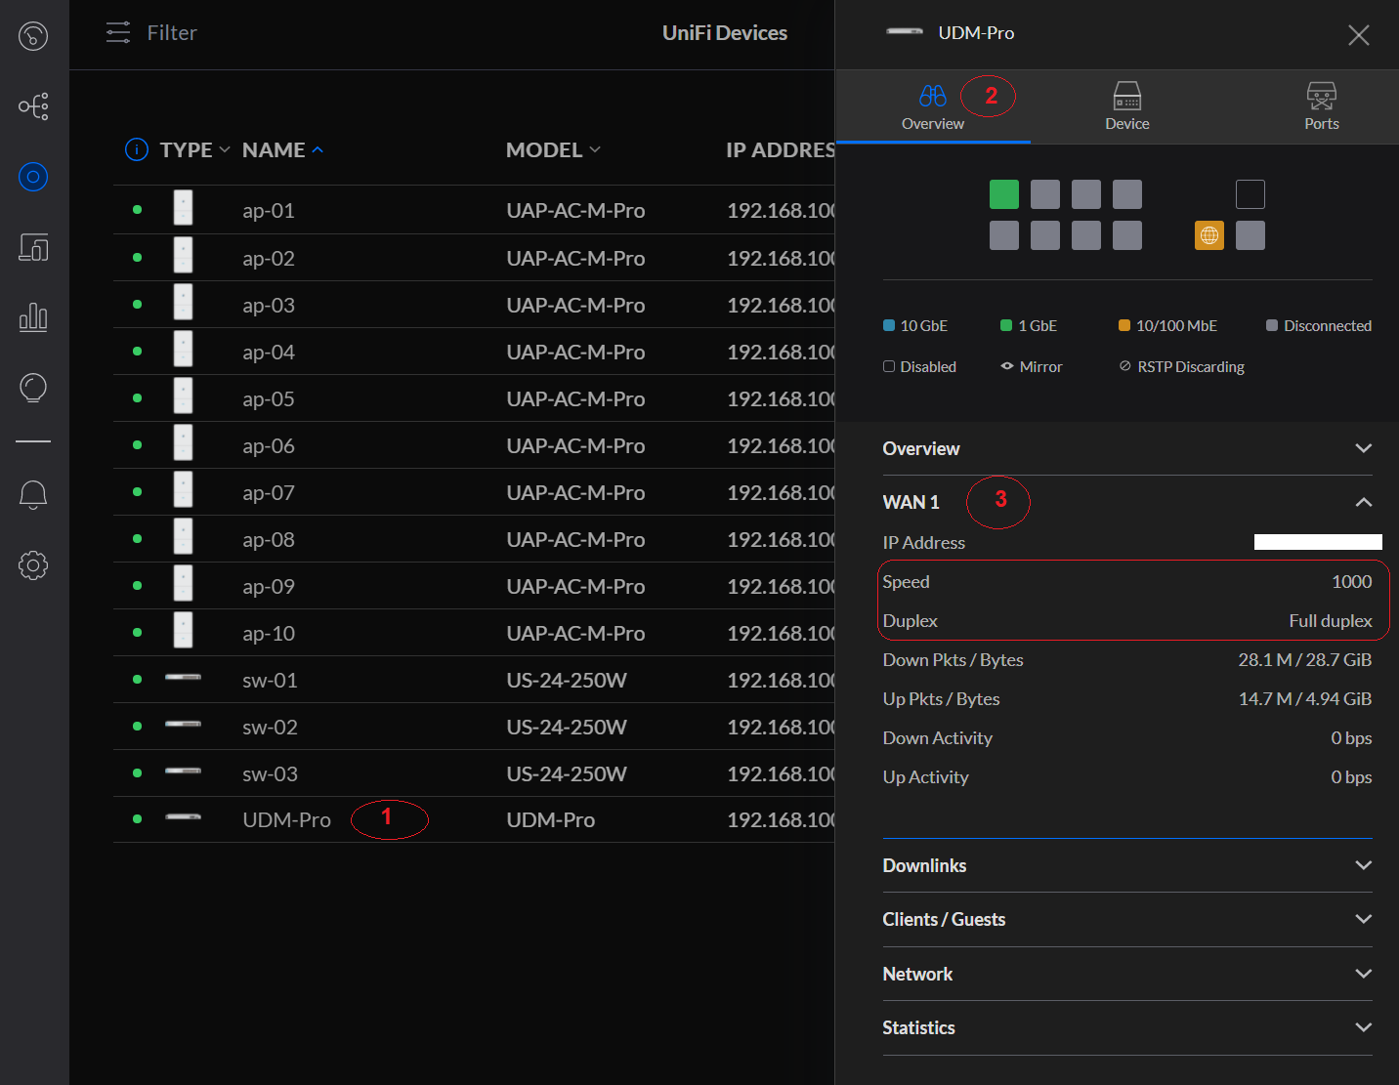This screenshot has width=1399, height=1085.
Task: Sort devices by NAME column
Action: point(282,149)
